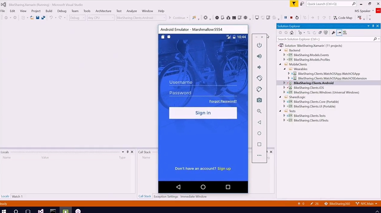The height and width of the screenshot is (213, 381).
Task: Take an emulator screenshot with camera icon
Action: pos(259,100)
